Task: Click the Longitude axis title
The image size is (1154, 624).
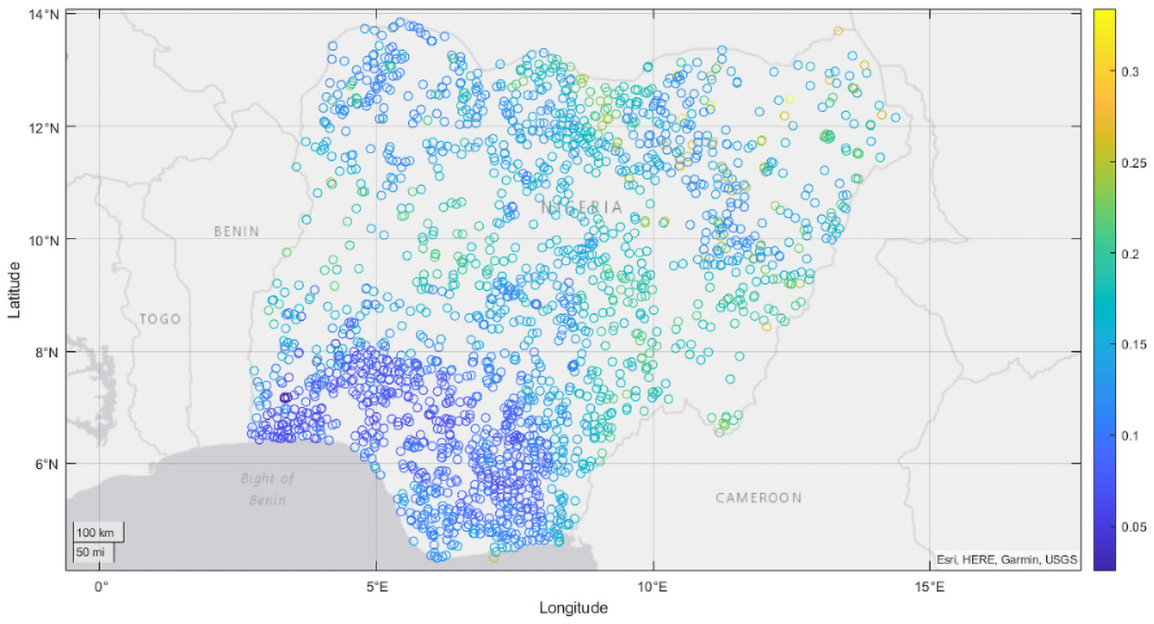Action: tap(573, 608)
